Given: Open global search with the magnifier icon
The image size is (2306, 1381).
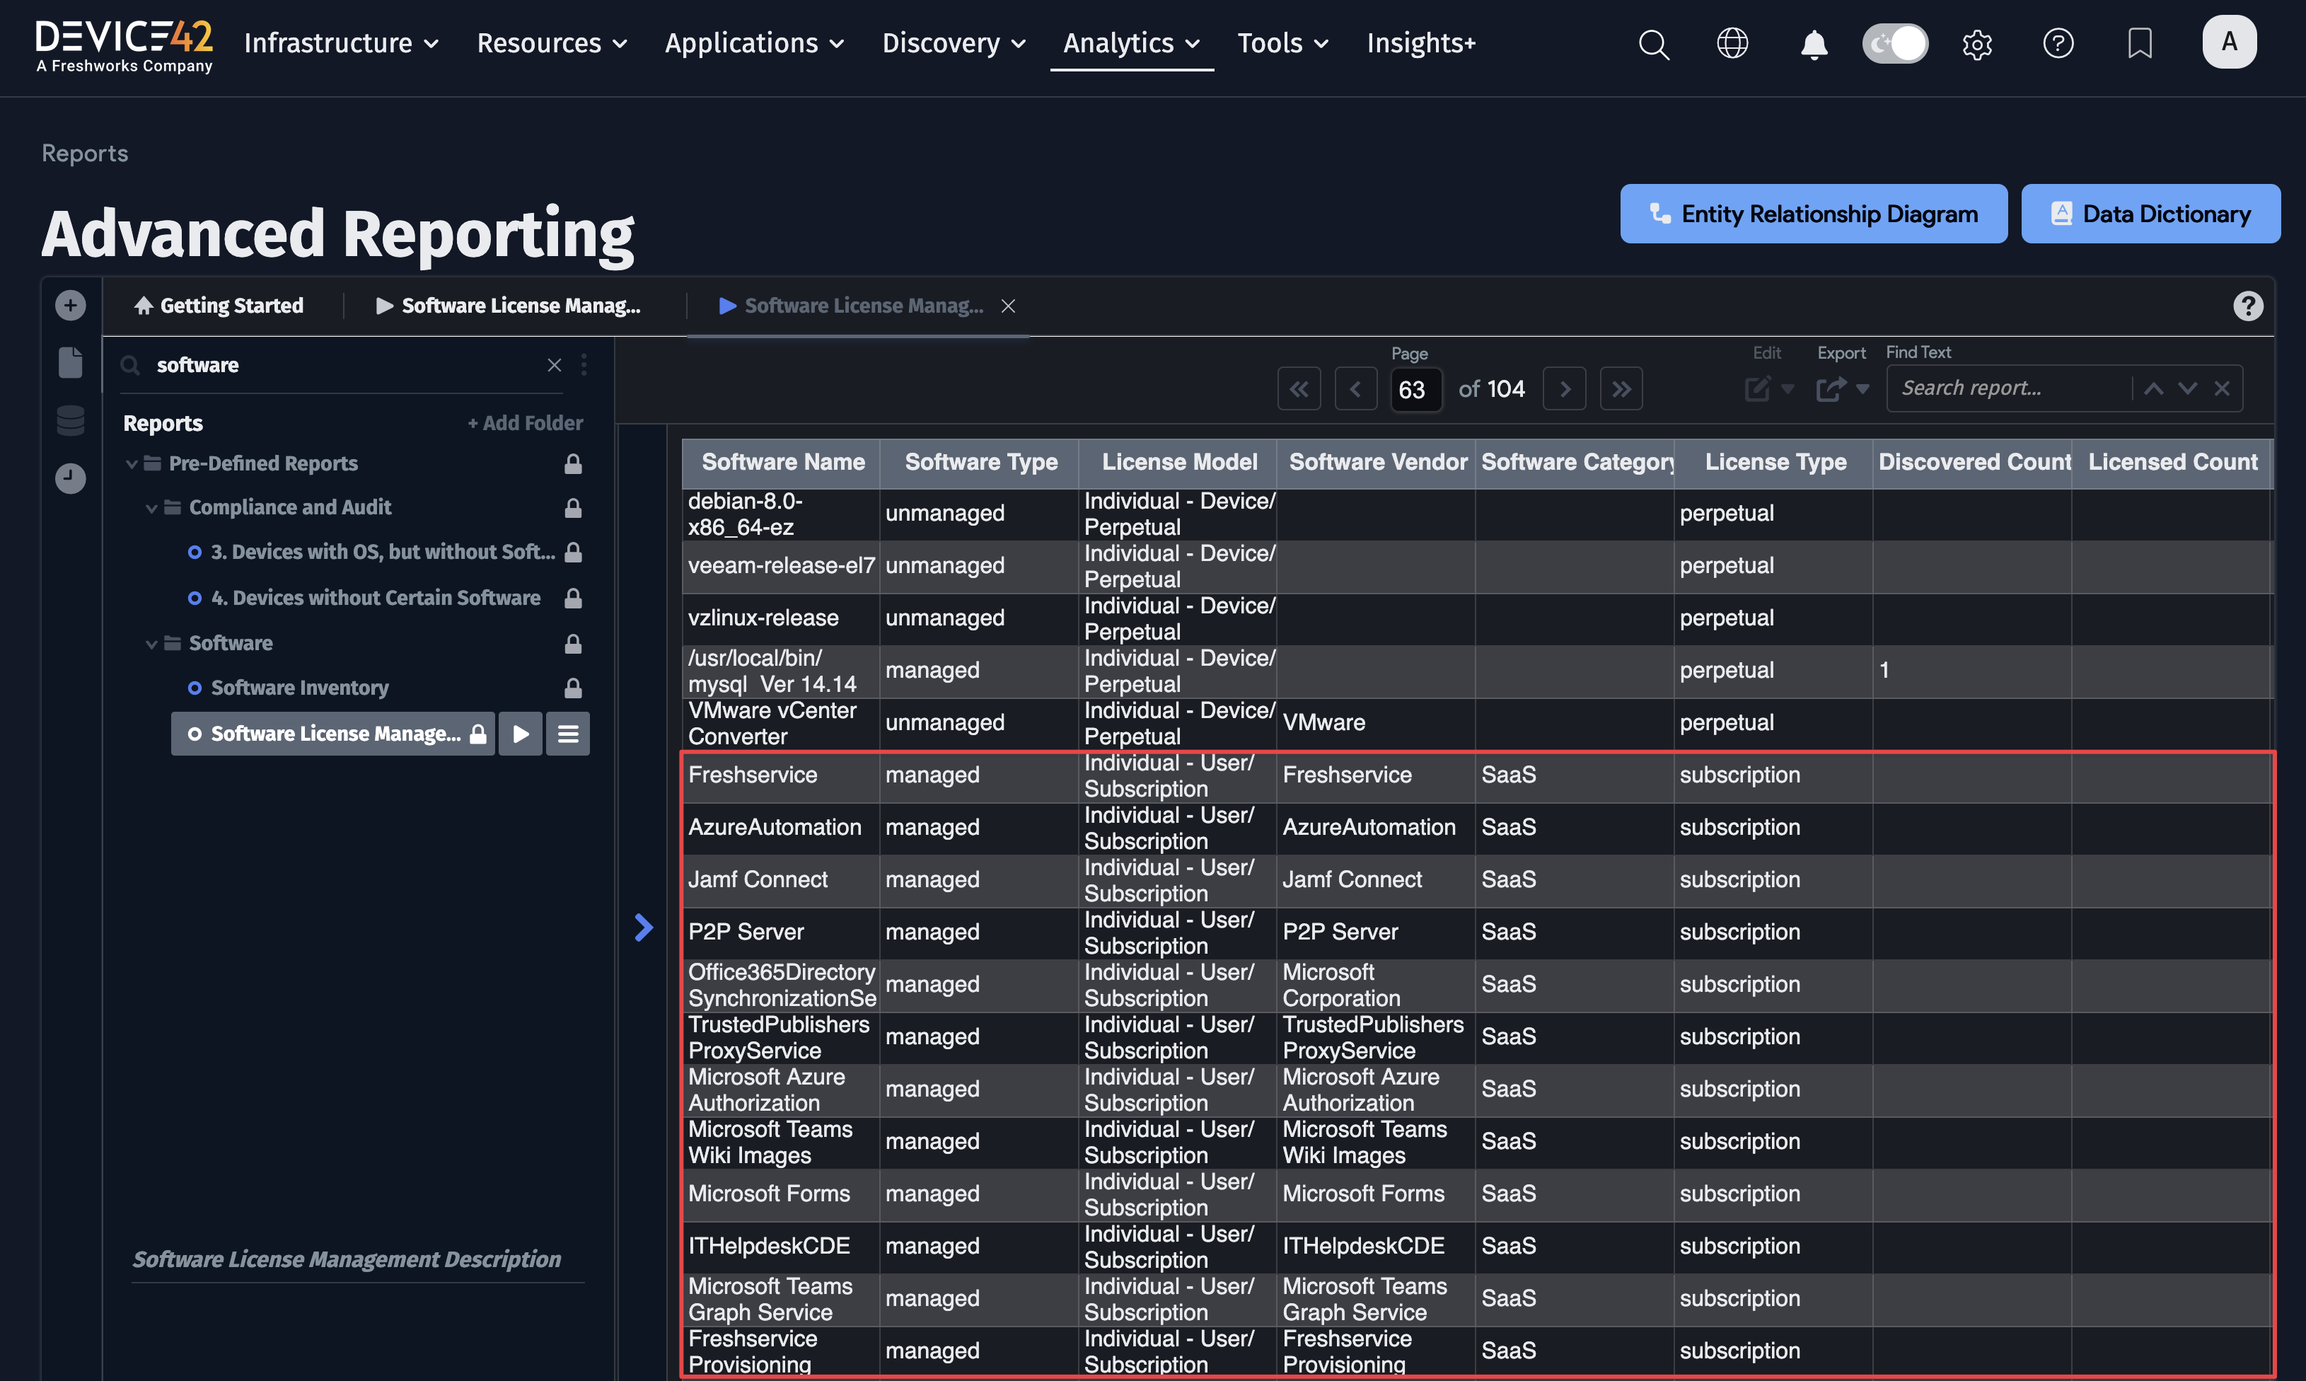Looking at the screenshot, I should click(x=1653, y=44).
